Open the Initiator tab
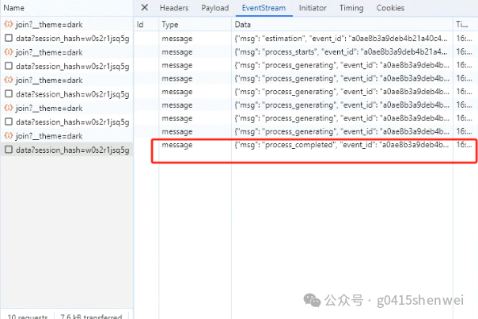Viewport: 478px width, 319px height. coord(313,8)
